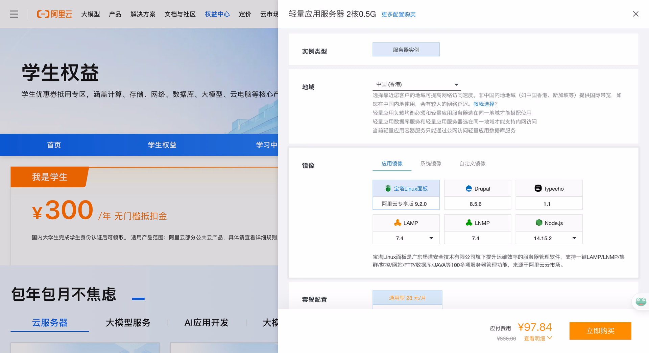Click the payable price ¥97.84

coord(535,327)
